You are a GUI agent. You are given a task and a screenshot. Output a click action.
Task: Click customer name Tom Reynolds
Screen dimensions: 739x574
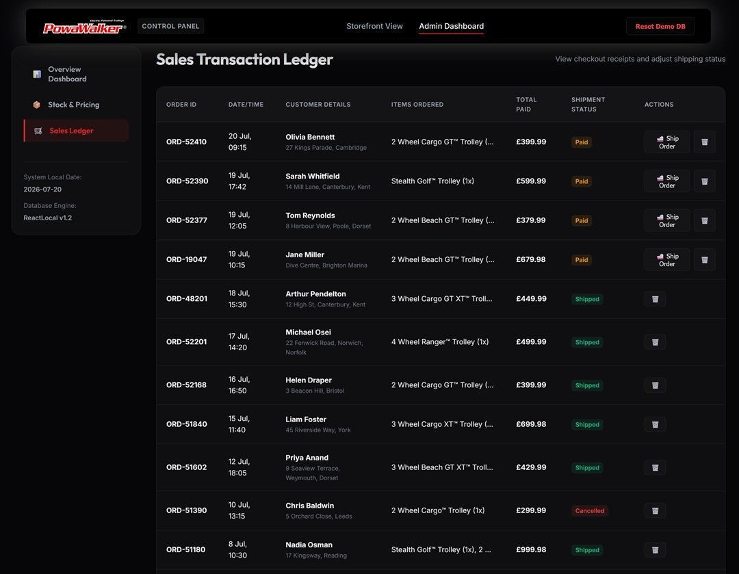pos(310,215)
